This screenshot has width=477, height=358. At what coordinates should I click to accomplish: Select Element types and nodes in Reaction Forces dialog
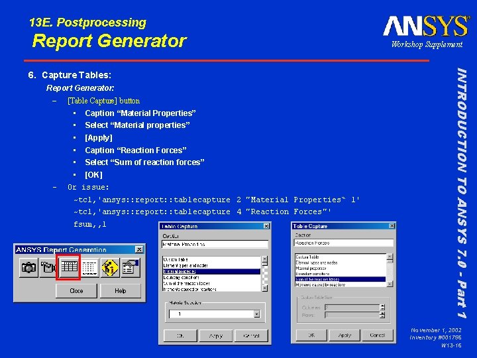pos(340,263)
